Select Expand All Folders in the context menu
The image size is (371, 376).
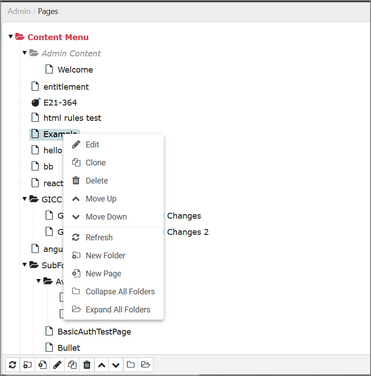point(114,309)
